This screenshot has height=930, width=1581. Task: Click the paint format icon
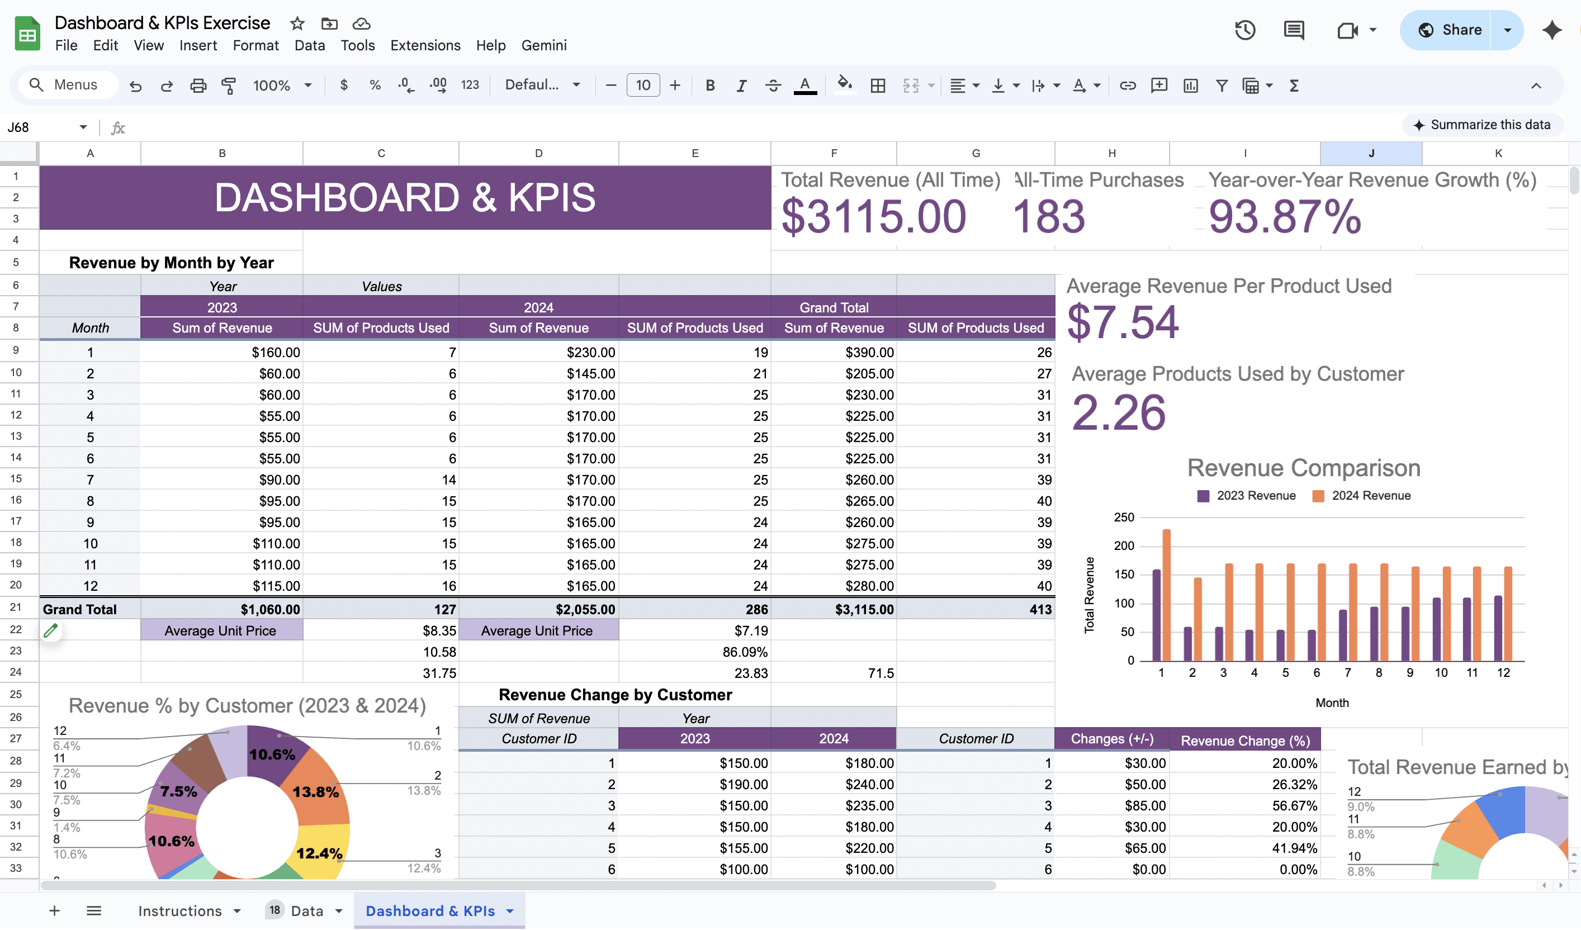229,86
